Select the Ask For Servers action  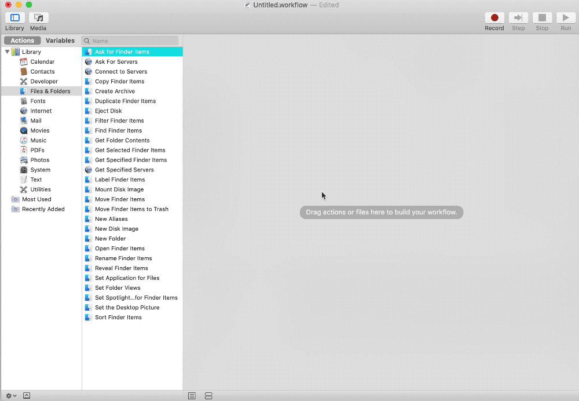133,62
